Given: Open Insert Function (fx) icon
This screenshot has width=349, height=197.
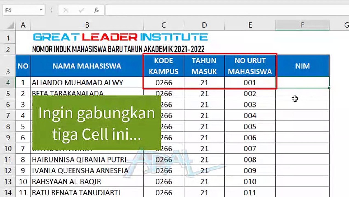Looking at the screenshot, I should [96, 10].
